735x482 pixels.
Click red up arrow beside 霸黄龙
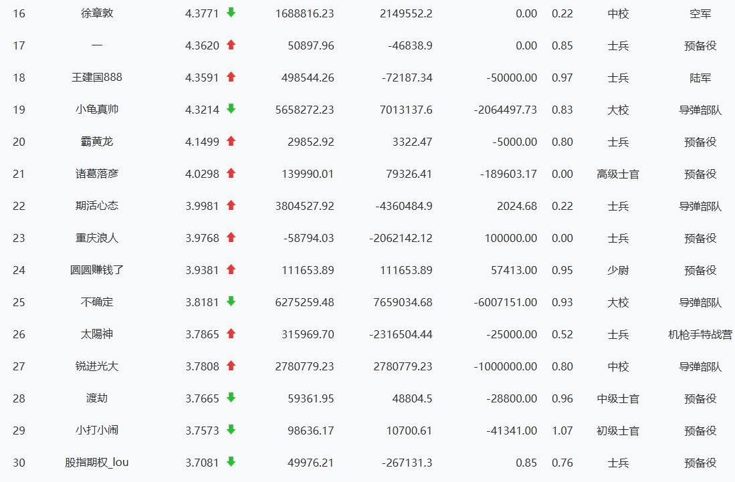click(x=231, y=141)
